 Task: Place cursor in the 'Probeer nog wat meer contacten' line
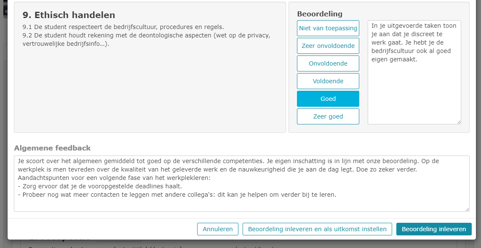tap(177, 195)
